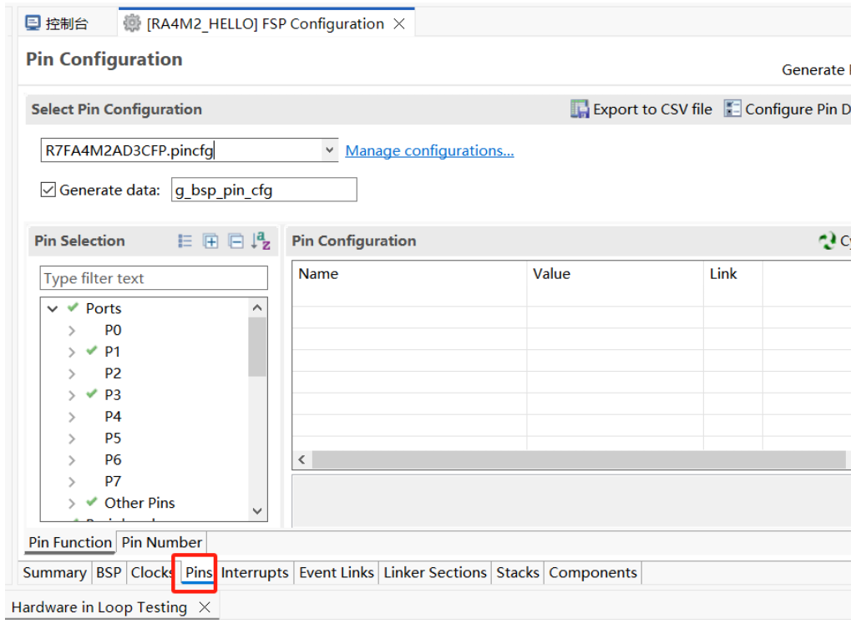
Task: Switch to the Pin Number tab
Action: click(x=161, y=542)
